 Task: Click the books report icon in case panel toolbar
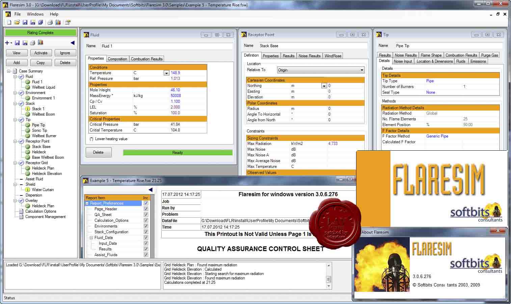click(x=41, y=42)
